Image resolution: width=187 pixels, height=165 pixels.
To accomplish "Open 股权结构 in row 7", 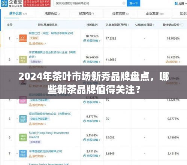I will (x=37, y=156).
